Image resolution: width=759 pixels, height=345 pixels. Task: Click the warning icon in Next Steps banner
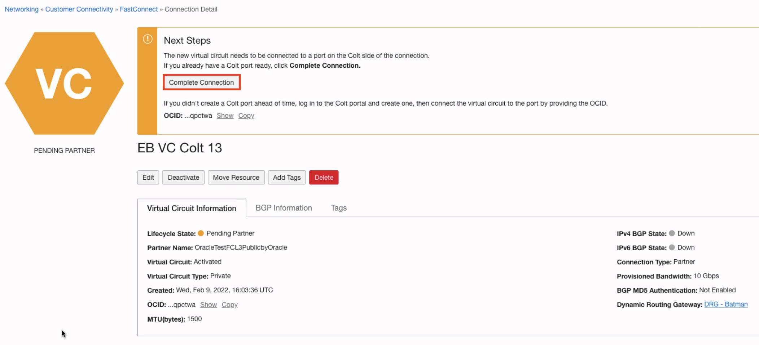click(x=148, y=39)
